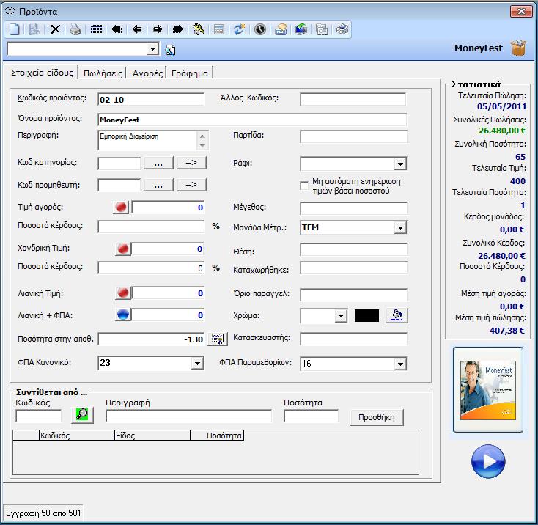Click the refresh arrows icon

240,29
